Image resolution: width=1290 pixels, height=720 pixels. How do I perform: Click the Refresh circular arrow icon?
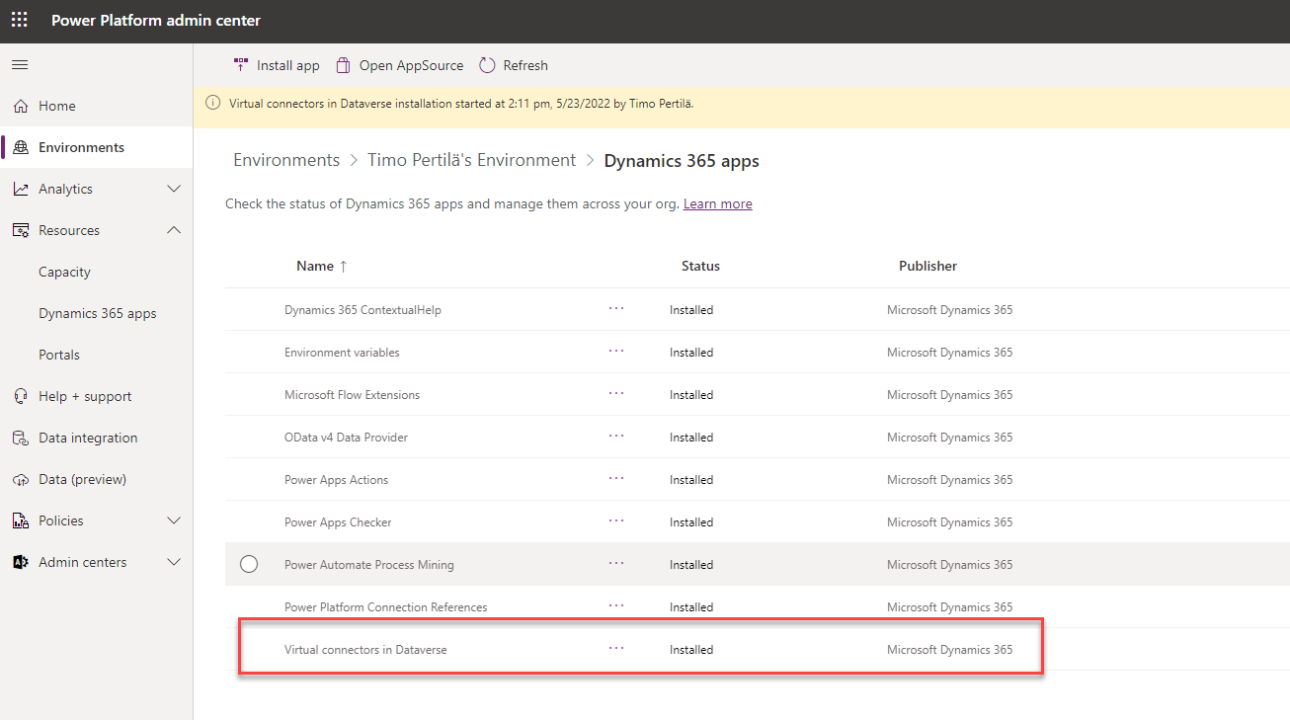click(487, 65)
